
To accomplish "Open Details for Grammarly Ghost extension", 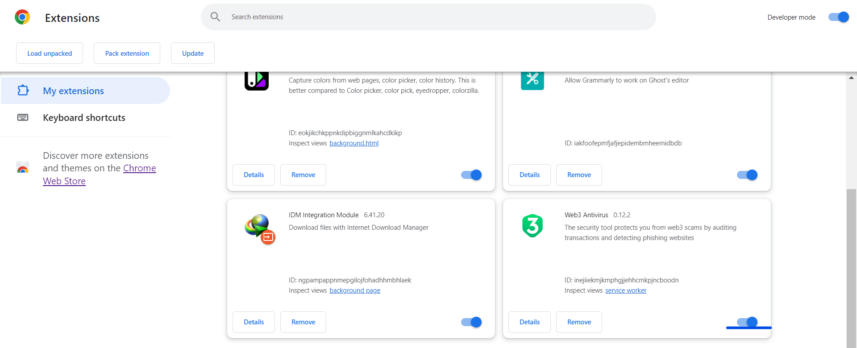I will tap(529, 175).
